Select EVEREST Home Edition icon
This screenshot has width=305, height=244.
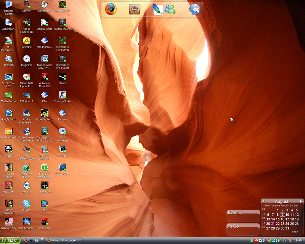click(44, 167)
